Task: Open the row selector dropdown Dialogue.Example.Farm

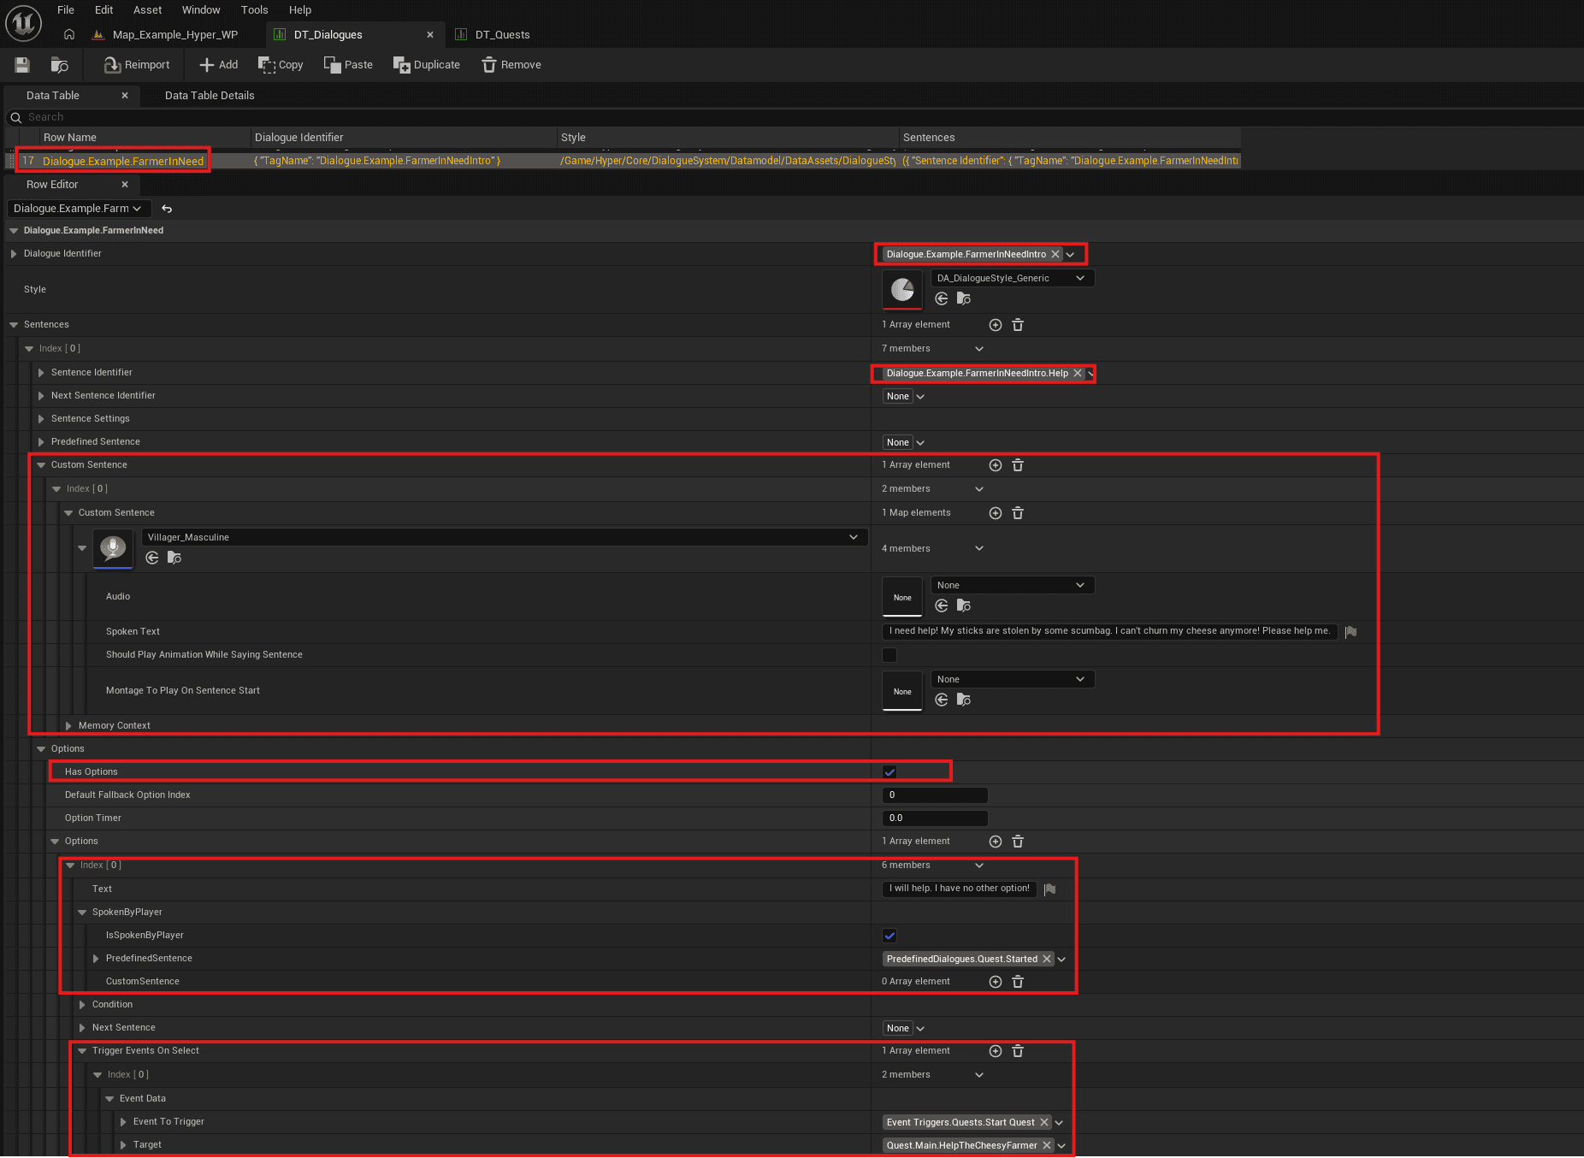Action: pyautogui.click(x=79, y=209)
